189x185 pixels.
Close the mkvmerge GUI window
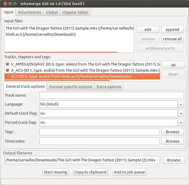[5, 4]
